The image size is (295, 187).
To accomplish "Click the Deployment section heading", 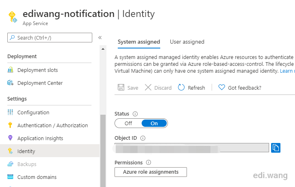I will (x=22, y=56).
